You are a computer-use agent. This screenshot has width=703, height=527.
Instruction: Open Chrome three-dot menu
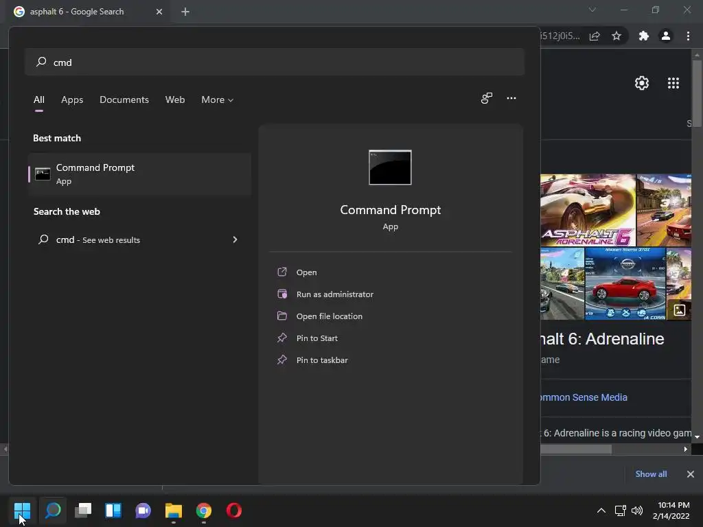tap(688, 36)
